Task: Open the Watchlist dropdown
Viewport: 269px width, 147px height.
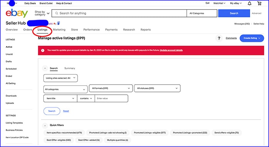Action: tap(219, 3)
